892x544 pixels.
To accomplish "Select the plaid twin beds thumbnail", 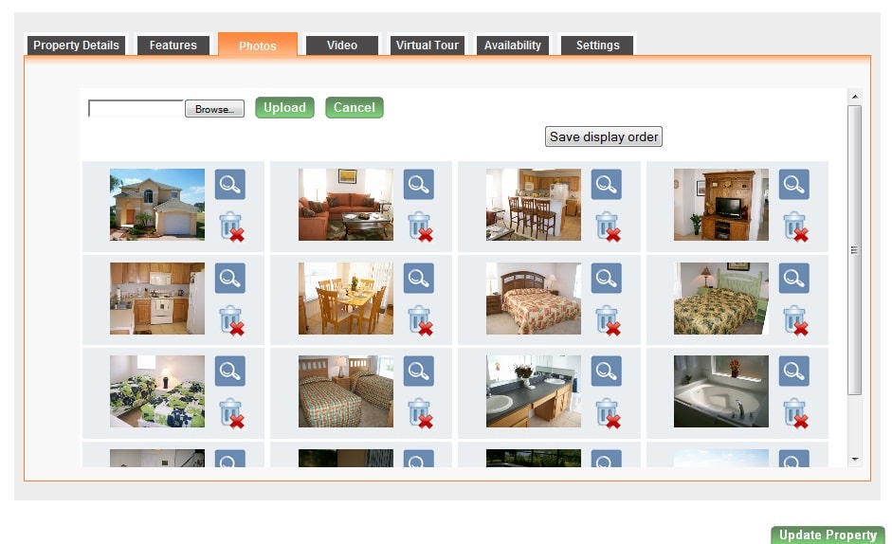I will click(346, 391).
